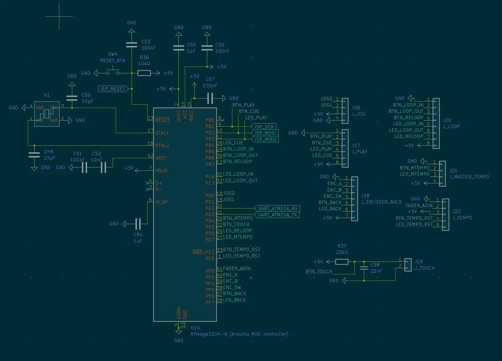Click the 10kΩ resistor value text
This screenshot has height=361, width=502.
click(144, 64)
